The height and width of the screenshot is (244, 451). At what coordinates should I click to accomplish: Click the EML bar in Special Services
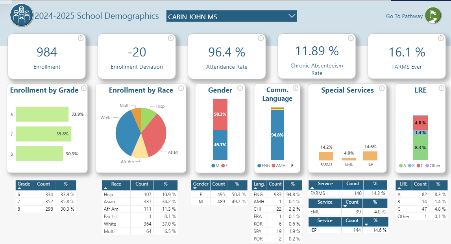[349, 159]
